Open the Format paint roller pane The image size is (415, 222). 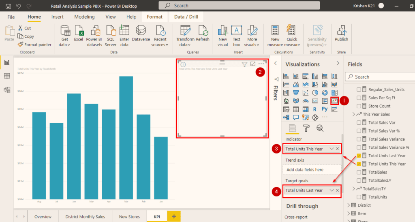[306, 128]
